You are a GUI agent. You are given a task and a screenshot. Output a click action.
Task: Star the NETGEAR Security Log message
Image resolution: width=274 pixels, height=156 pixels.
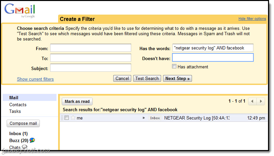73,118
